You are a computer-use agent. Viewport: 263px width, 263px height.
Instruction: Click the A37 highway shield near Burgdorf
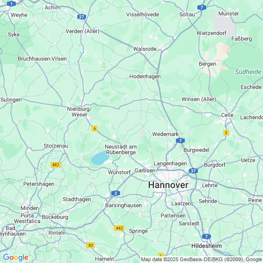click(193, 171)
